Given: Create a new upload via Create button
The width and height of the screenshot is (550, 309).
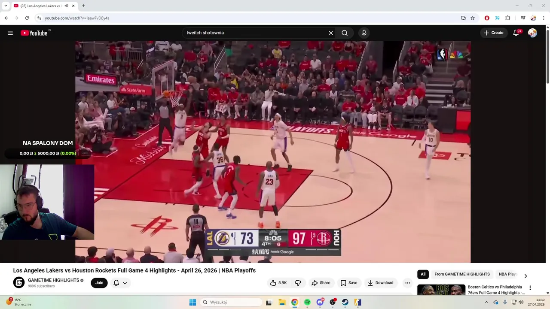Looking at the screenshot, I should [x=493, y=33].
